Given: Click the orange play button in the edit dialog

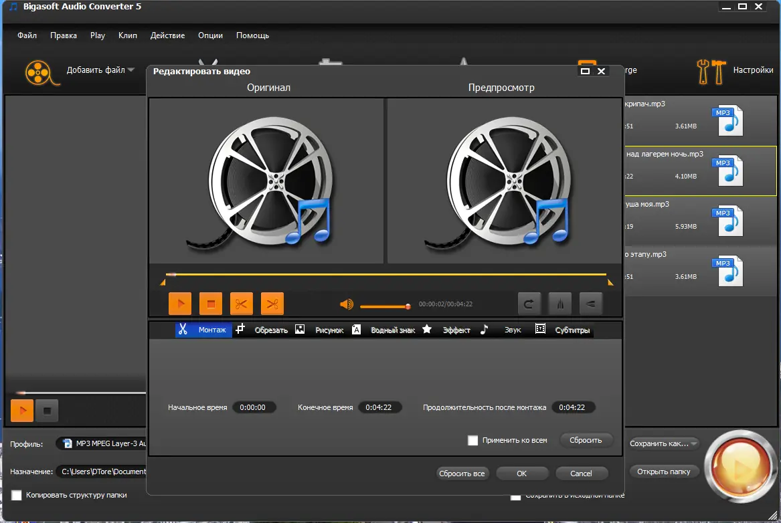Looking at the screenshot, I should click(180, 304).
